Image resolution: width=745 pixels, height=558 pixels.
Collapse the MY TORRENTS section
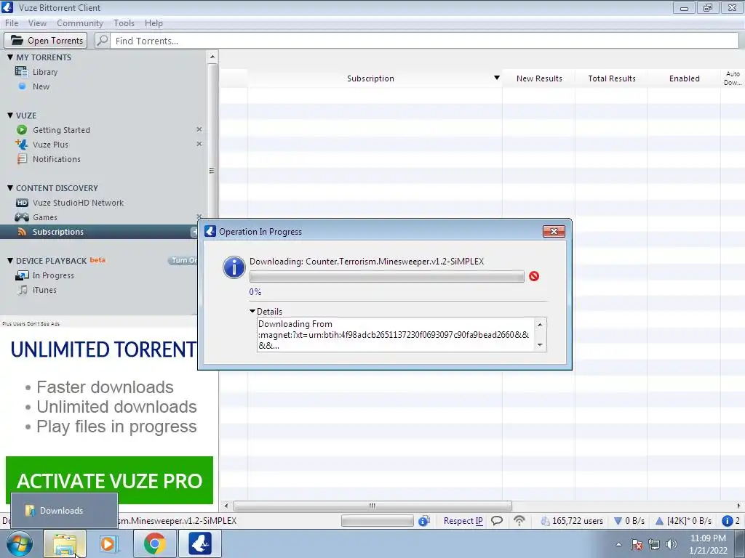coord(10,57)
